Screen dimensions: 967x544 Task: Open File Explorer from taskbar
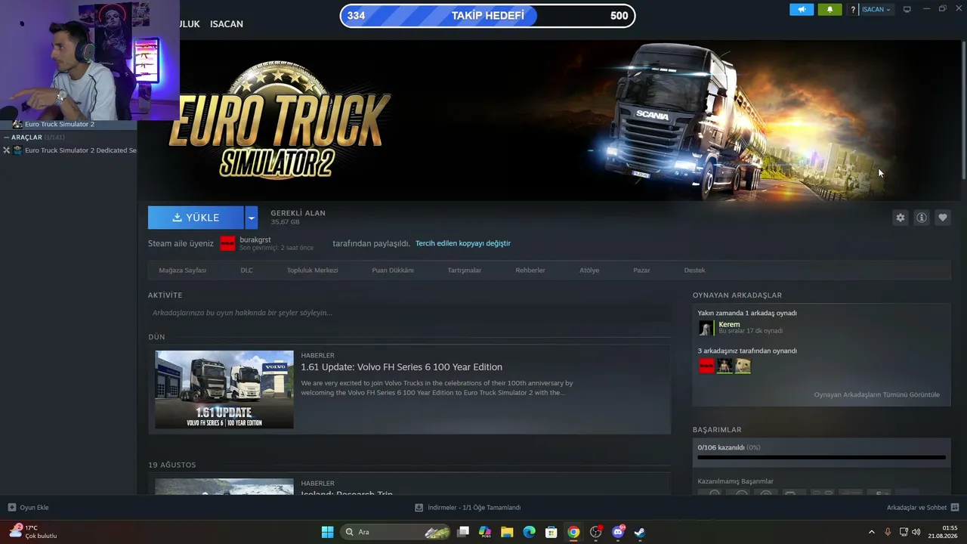coord(507,532)
